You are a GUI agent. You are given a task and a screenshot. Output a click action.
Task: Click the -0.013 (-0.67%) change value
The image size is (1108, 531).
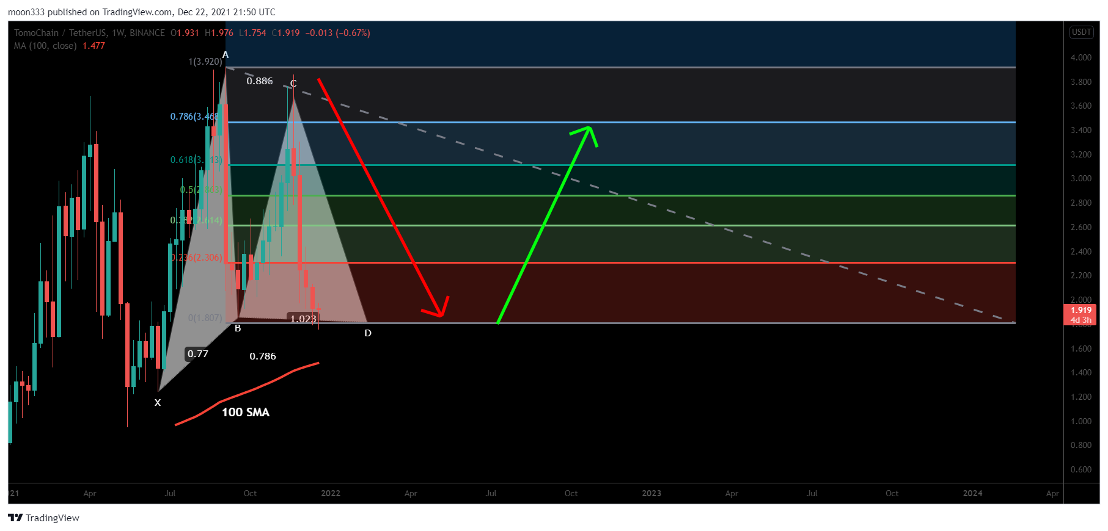(x=338, y=33)
